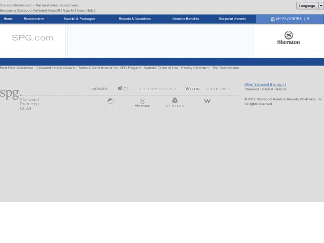Open Privacy Statement link
Image resolution: width=324 pixels, height=243 pixels.
coord(195,68)
